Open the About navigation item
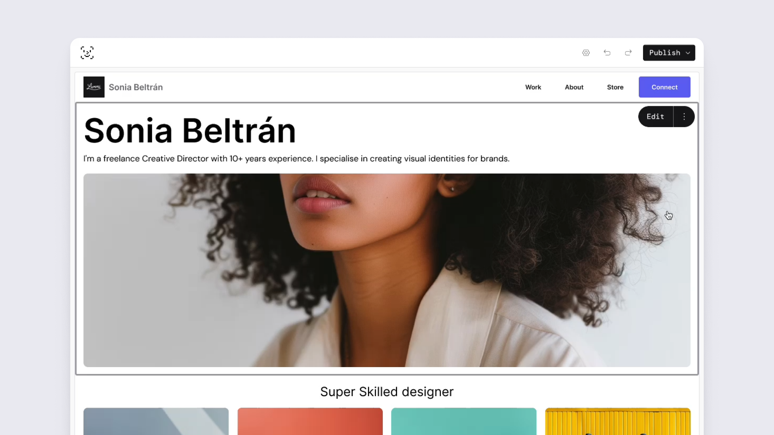The width and height of the screenshot is (774, 435). click(574, 87)
